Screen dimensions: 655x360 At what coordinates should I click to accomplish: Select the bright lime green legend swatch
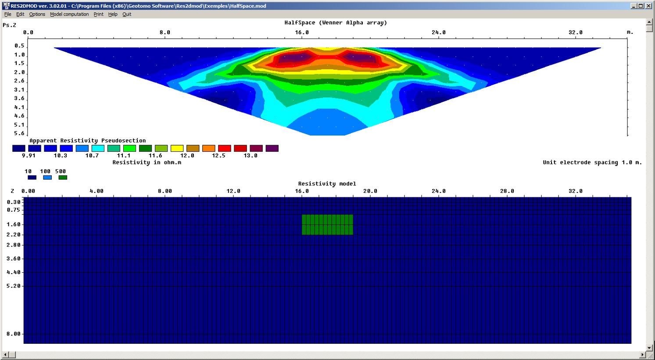[x=129, y=148]
